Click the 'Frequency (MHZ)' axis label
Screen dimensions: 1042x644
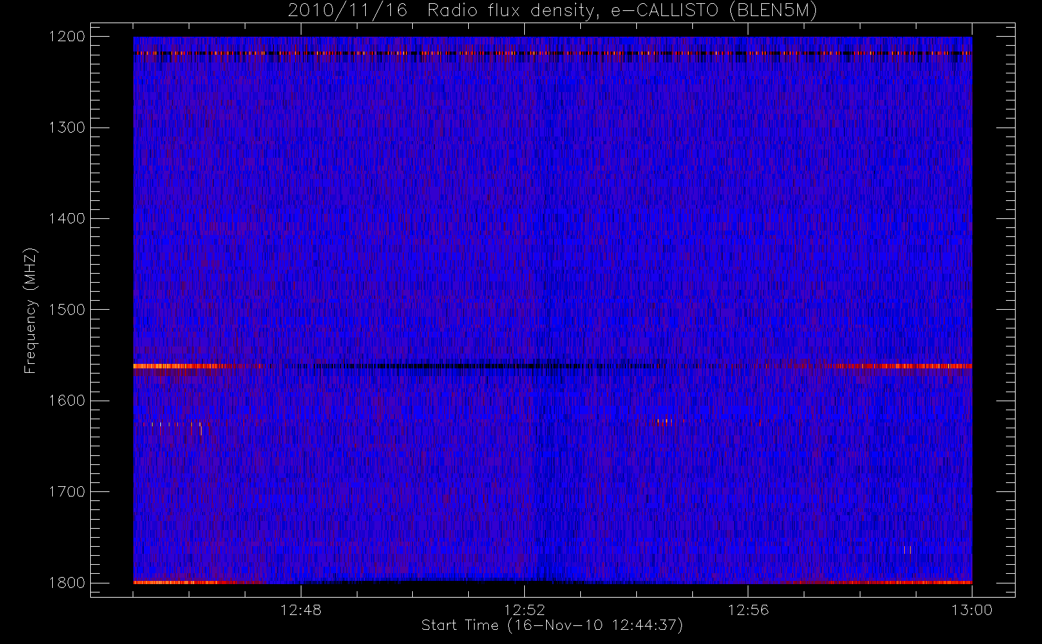click(x=30, y=310)
